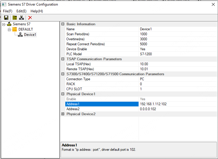
Task: Collapse the Siemens S7 tree node
Action: tap(4, 24)
